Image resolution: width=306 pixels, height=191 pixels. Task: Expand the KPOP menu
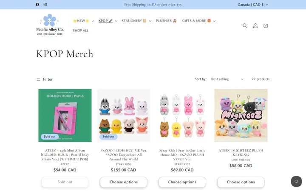coord(108,21)
